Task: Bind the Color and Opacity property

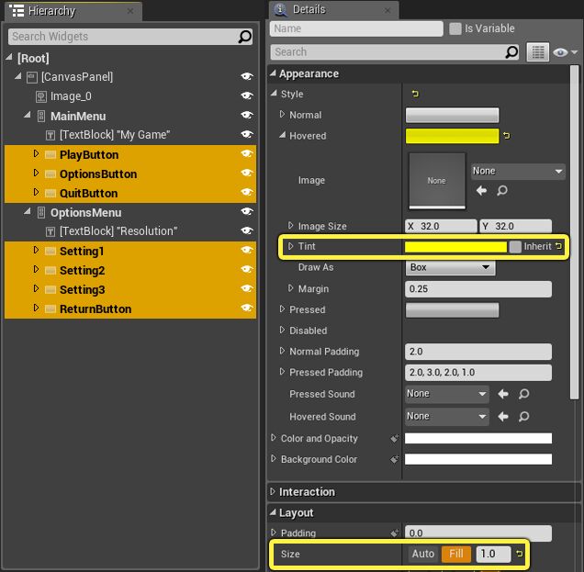Action: pos(395,438)
